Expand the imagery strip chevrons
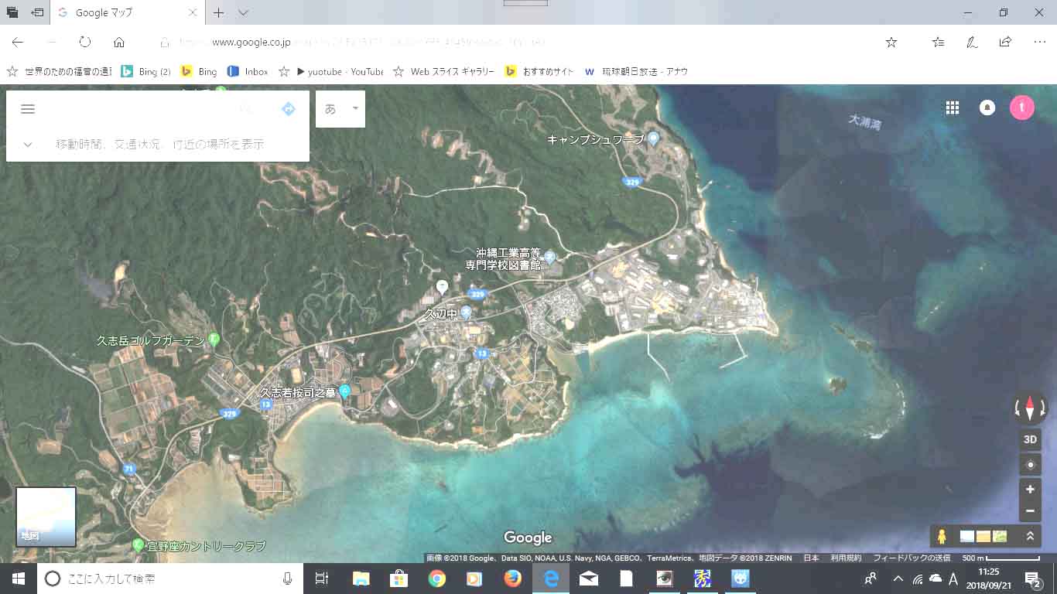The height and width of the screenshot is (594, 1057). point(1030,536)
